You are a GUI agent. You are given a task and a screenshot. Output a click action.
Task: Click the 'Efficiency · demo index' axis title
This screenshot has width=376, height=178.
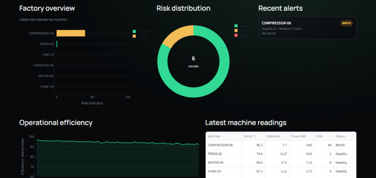[x=22, y=157]
